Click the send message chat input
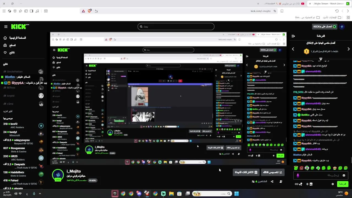 click(320, 175)
